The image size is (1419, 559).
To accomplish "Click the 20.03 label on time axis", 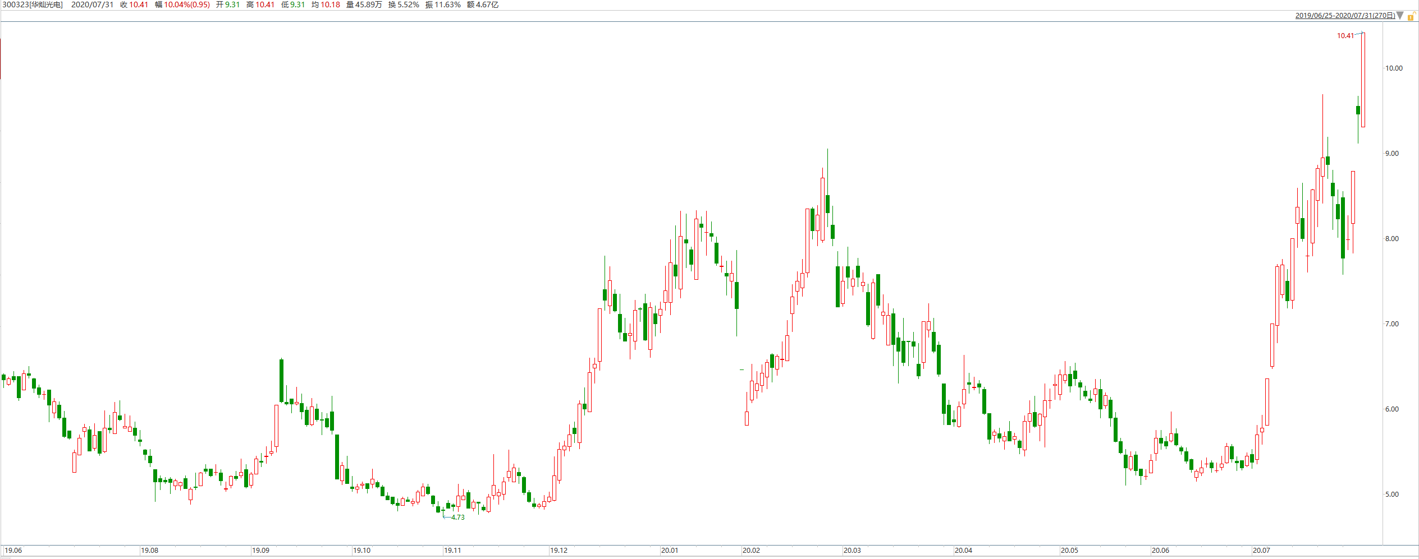I will 852,551.
